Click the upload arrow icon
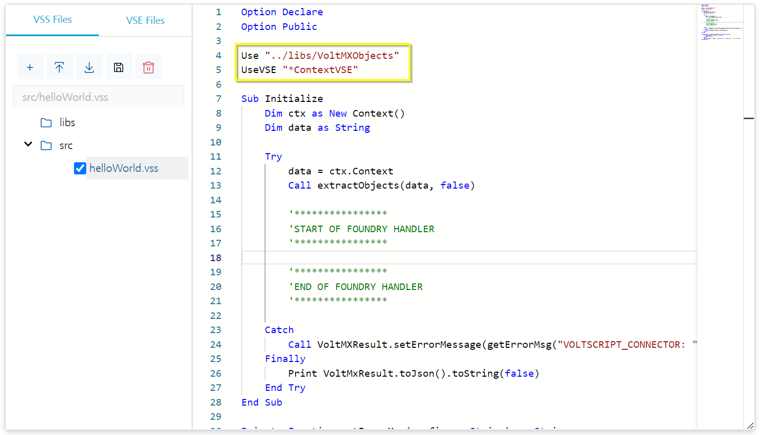This screenshot has height=435, width=761. tap(59, 67)
